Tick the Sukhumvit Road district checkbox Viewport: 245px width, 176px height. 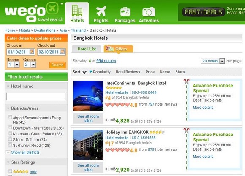pos(10,145)
